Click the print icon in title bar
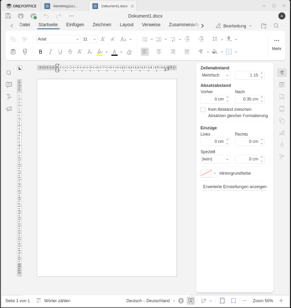The image size is (291, 308). point(21,16)
